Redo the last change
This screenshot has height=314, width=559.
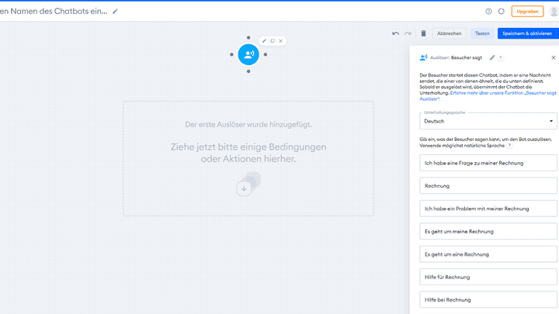(x=408, y=33)
